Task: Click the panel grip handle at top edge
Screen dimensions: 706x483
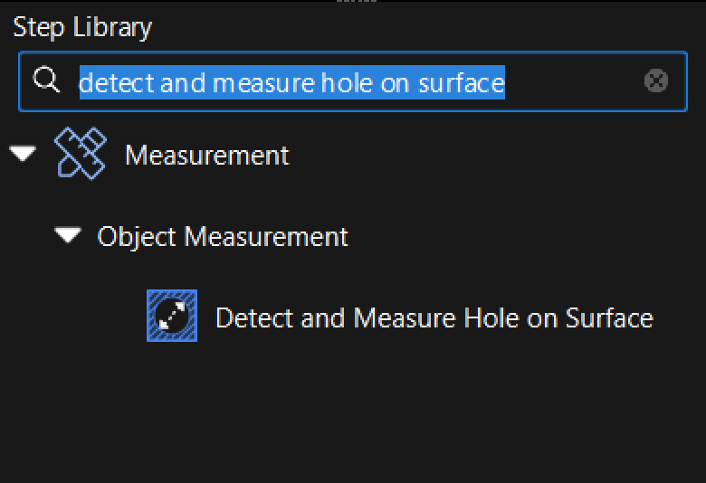Action: pyautogui.click(x=356, y=1)
